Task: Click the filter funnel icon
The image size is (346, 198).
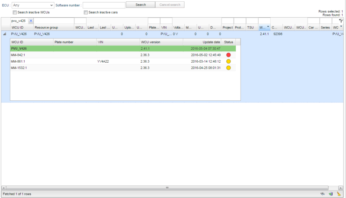Action: [341, 20]
